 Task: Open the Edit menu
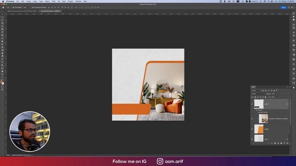tap(23, 1)
